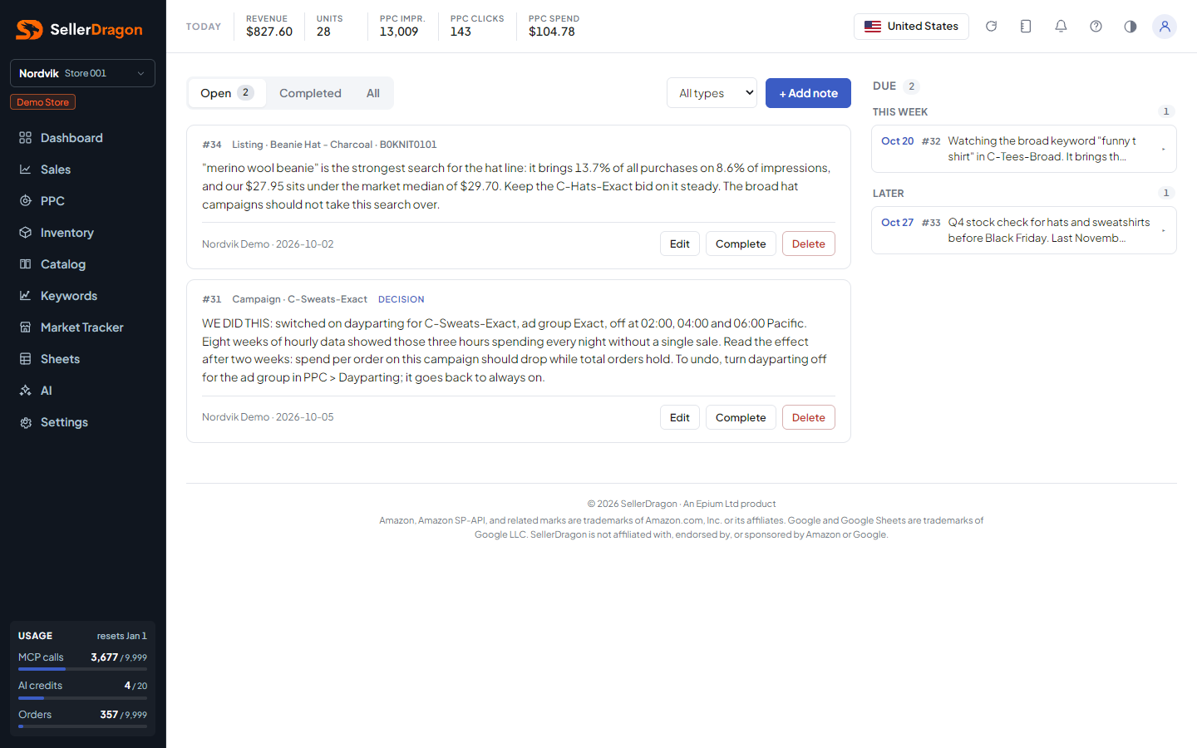This screenshot has height=748, width=1197.
Task: Click the Catalog book icon in sidebar
Action: point(26,264)
